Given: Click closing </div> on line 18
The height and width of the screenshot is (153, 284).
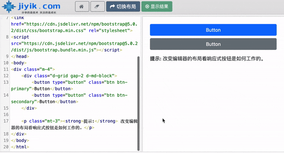Looking at the screenshot, I should click(19, 134).
